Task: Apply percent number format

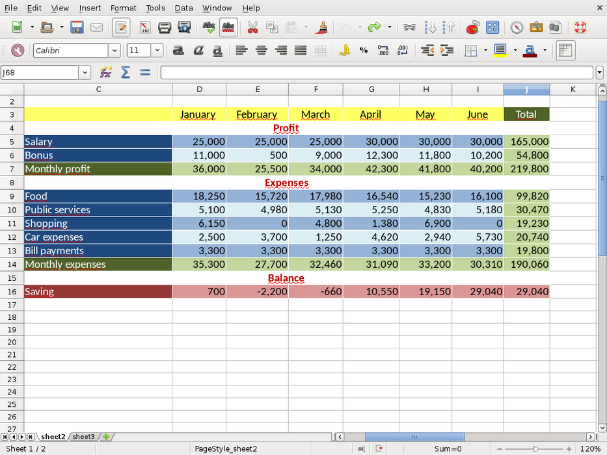Action: [x=363, y=50]
